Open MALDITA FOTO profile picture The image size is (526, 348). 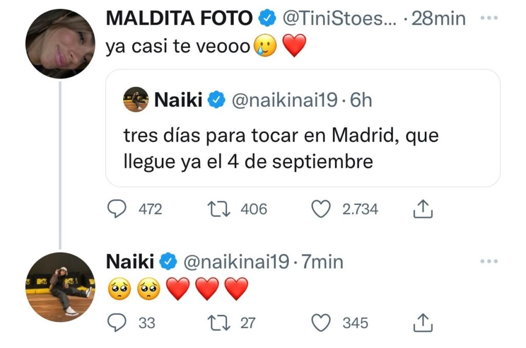pos(61,43)
